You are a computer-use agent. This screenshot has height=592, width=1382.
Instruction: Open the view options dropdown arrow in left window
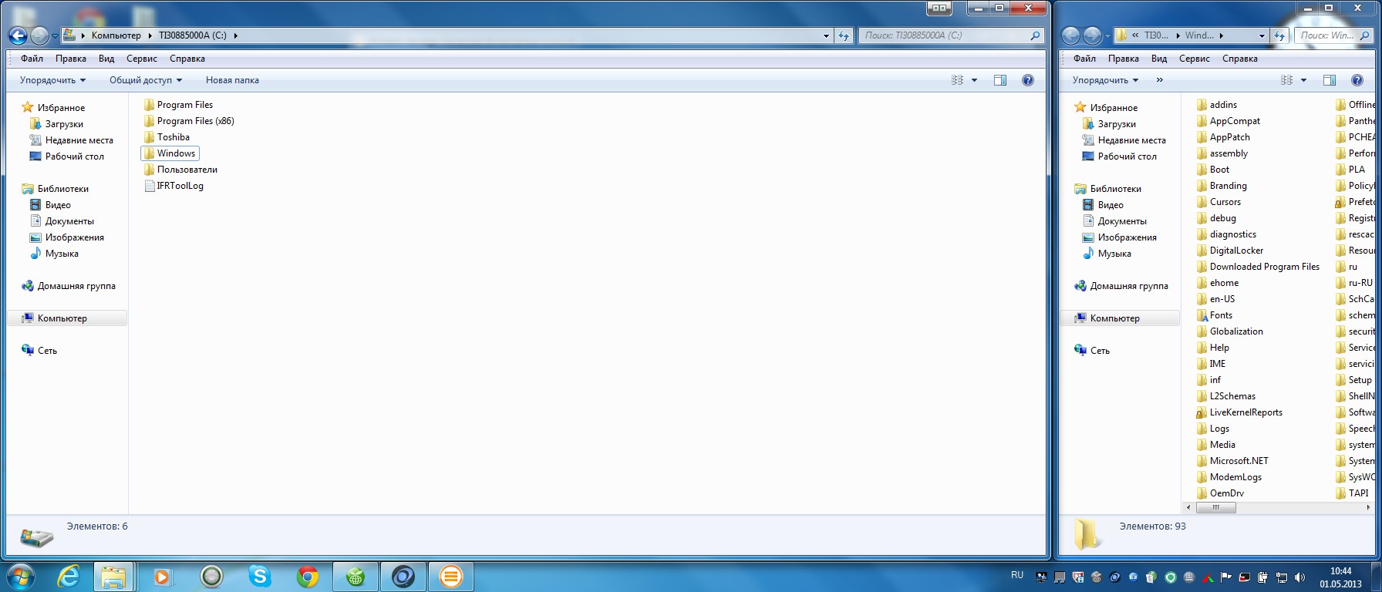(x=974, y=80)
